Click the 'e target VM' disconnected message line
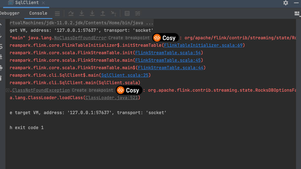Viewport: 301px width, 169px height. coord(88,113)
